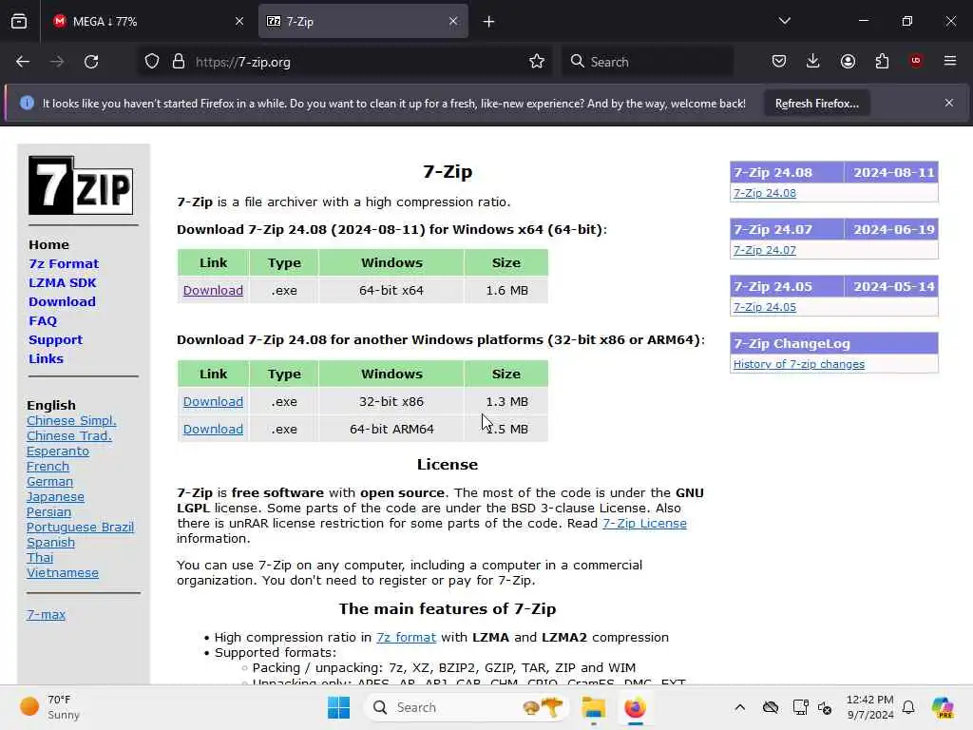This screenshot has width=973, height=730.
Task: Click the Refresh Firefox button
Action: (x=816, y=104)
